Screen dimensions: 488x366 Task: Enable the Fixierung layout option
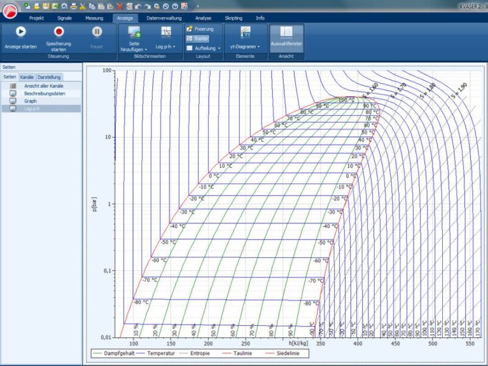pos(201,29)
